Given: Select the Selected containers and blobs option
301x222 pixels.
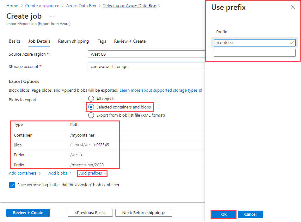Looking at the screenshot, I should click(91, 107).
